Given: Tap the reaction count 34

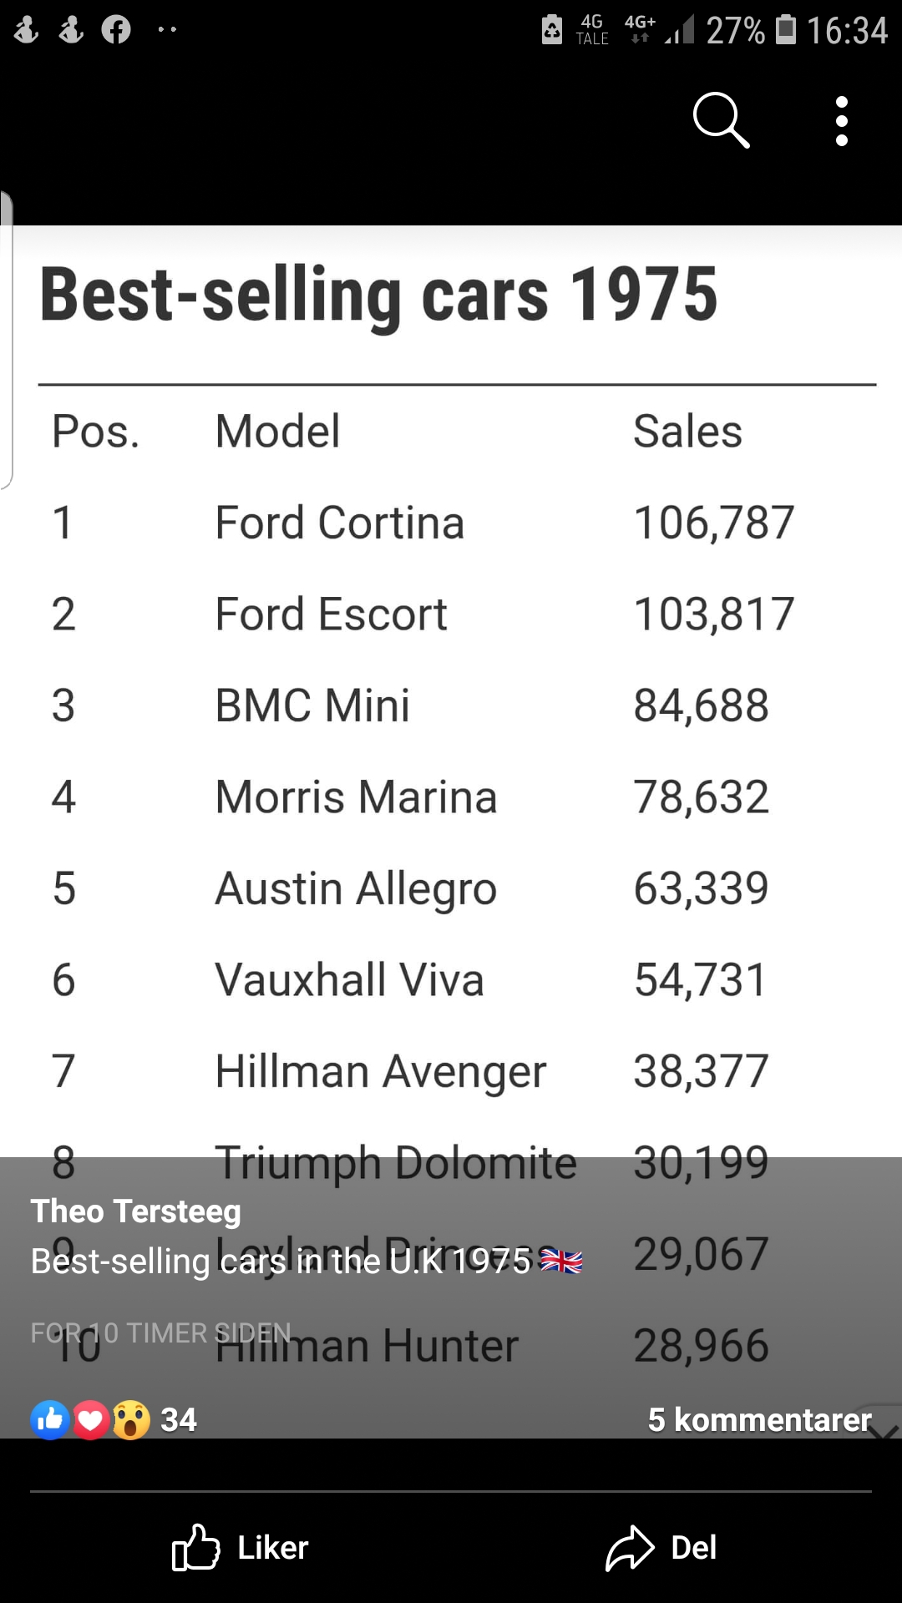Looking at the screenshot, I should coord(178,1419).
